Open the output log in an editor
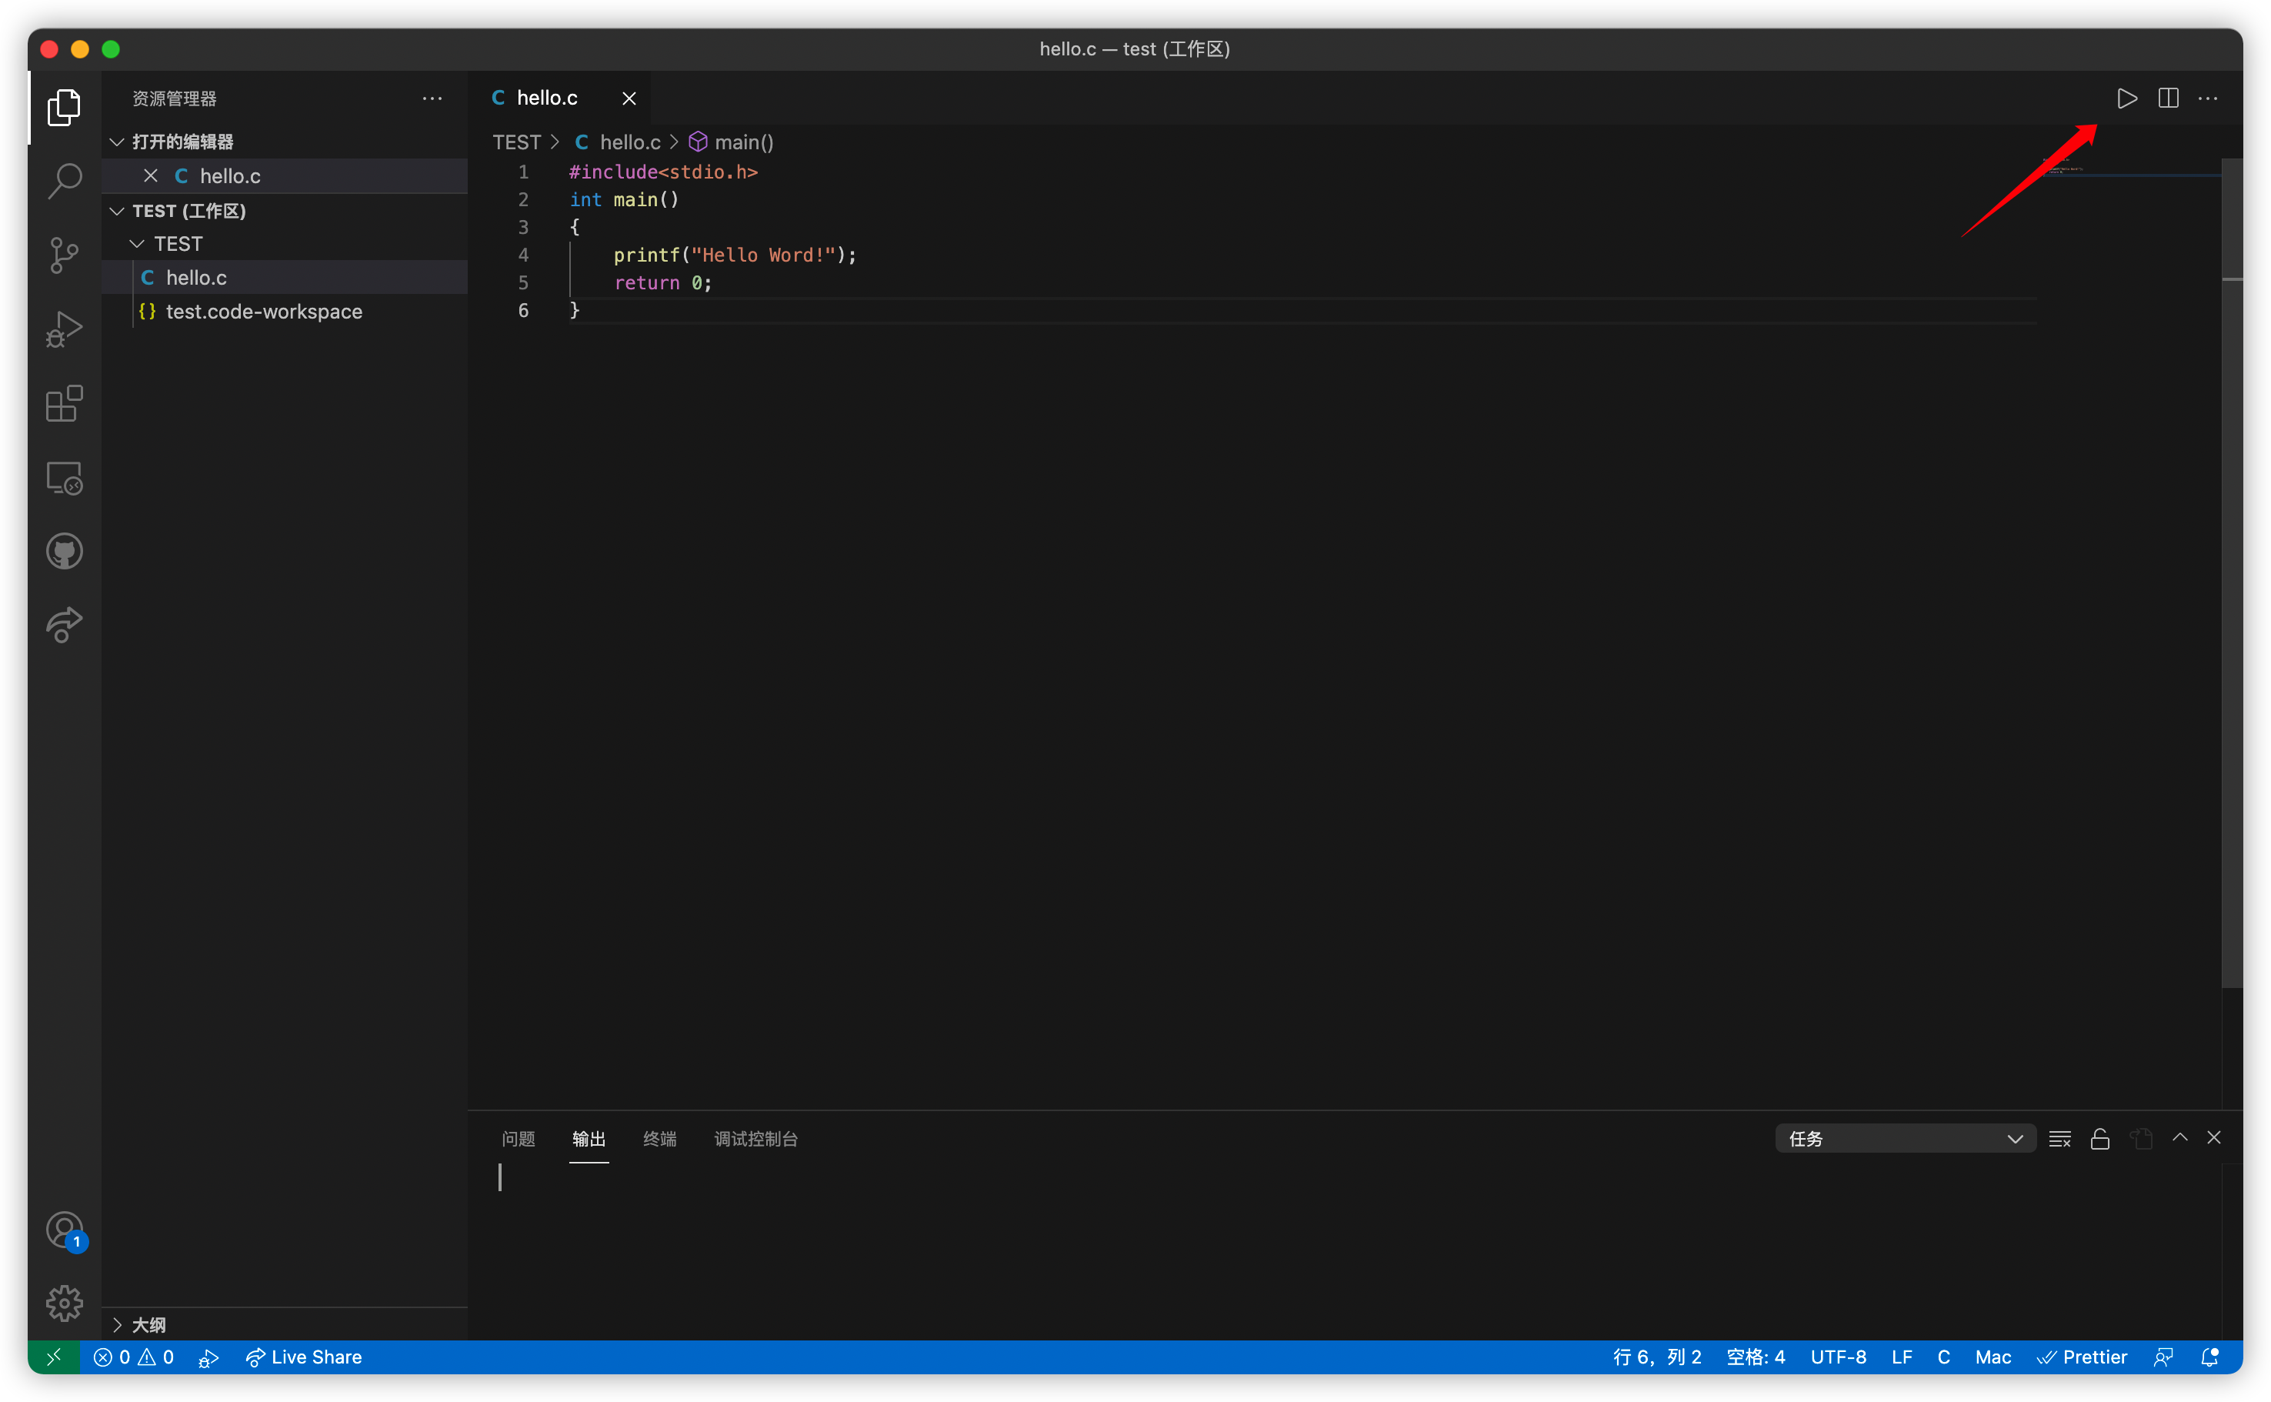The height and width of the screenshot is (1402, 2271). click(x=2140, y=1139)
